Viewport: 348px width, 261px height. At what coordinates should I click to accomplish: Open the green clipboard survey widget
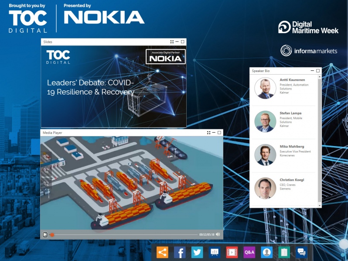click(284, 252)
